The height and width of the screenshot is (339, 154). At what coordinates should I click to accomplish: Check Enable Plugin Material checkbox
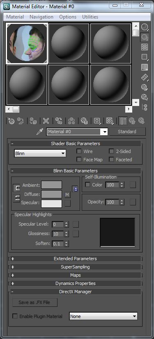pyautogui.click(x=15, y=316)
